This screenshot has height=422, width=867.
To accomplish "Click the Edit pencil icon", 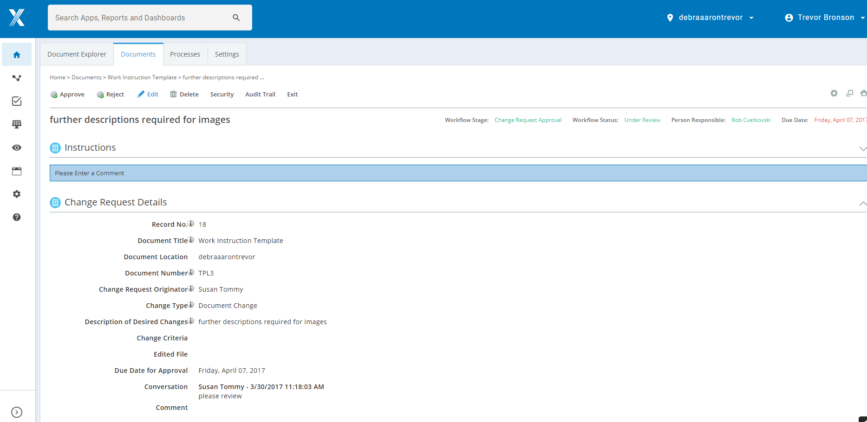I will coord(141,94).
